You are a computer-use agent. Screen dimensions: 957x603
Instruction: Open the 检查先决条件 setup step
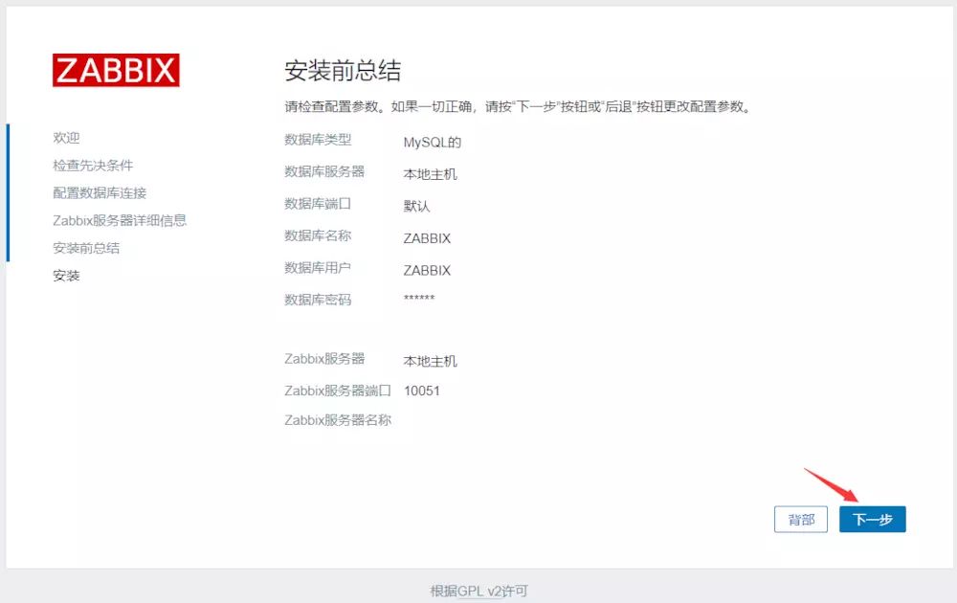93,166
